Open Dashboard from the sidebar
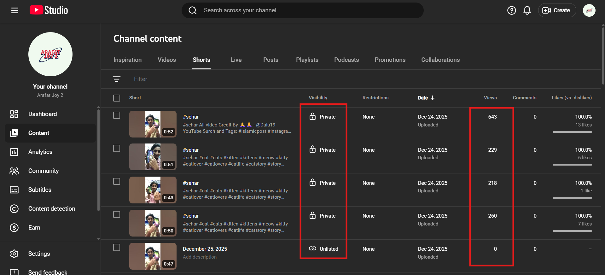 (x=43, y=114)
